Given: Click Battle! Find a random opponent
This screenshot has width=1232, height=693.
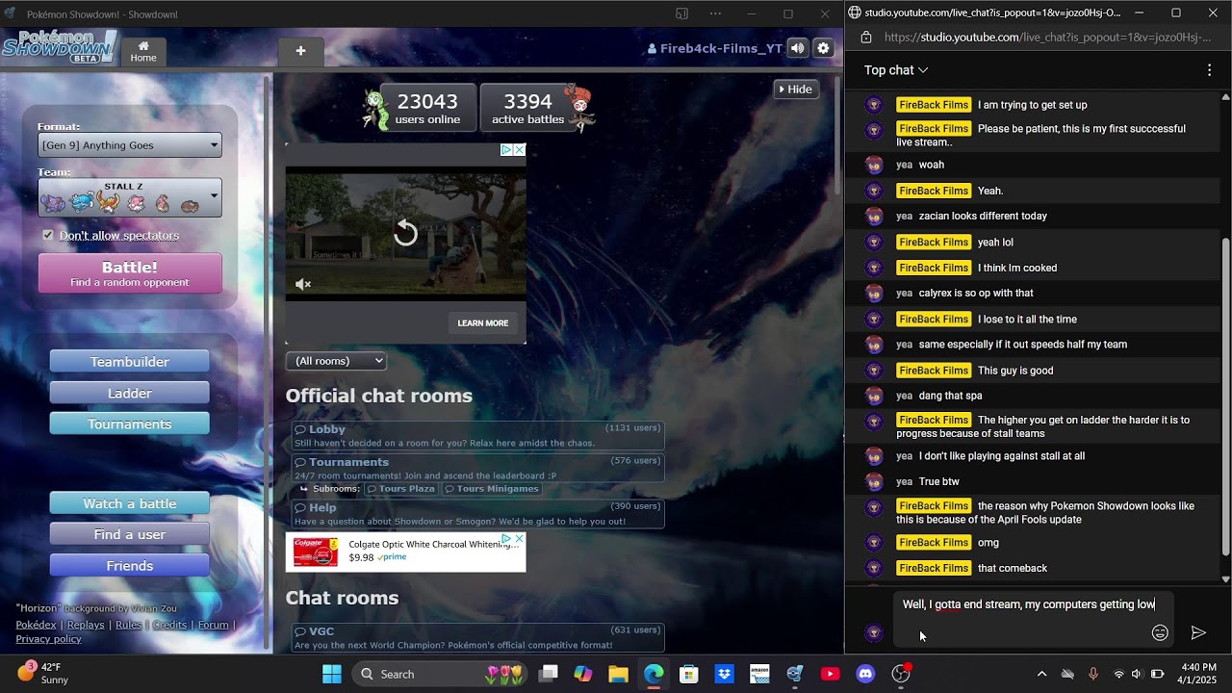Looking at the screenshot, I should coord(130,273).
